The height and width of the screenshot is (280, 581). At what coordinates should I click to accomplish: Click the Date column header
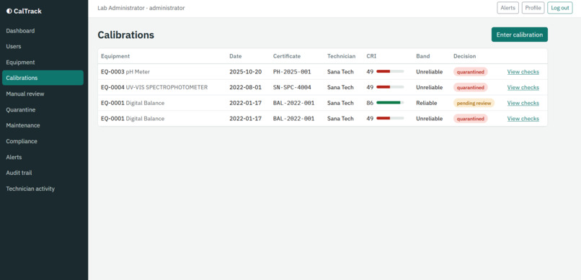[x=235, y=56]
